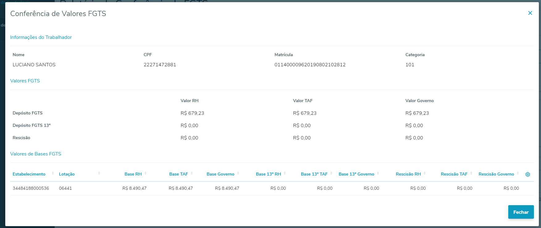Image resolution: width=541 pixels, height=228 pixels.
Task: Click the Rescisão RH column header
Action: [x=408, y=174]
